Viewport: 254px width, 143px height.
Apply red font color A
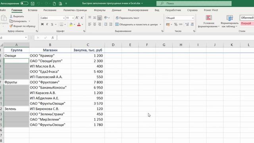[79, 25]
